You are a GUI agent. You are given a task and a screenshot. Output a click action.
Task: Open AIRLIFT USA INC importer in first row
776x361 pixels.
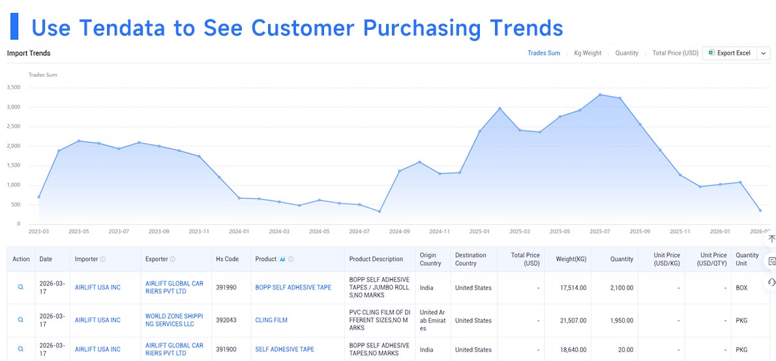coord(98,287)
